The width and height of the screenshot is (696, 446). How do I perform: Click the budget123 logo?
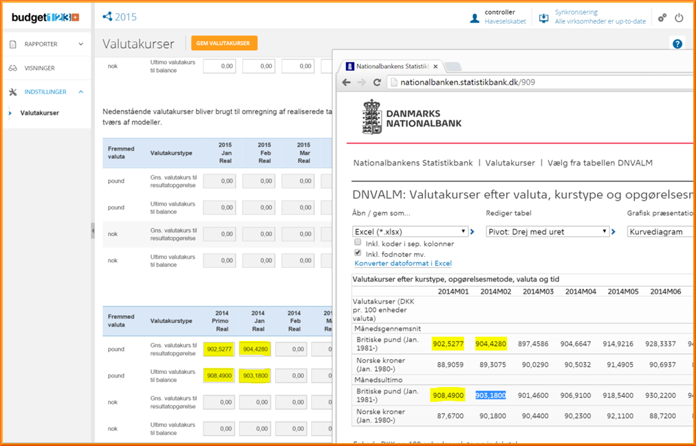pos(45,17)
